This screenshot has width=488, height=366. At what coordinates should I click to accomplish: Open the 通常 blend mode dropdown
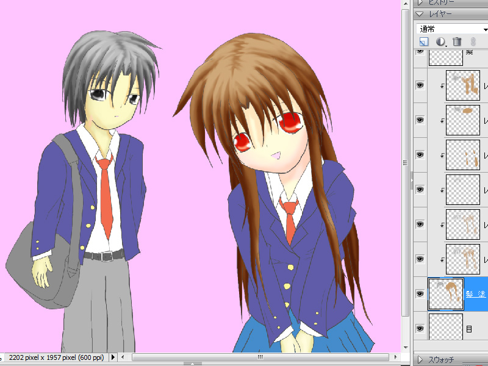pos(452,29)
